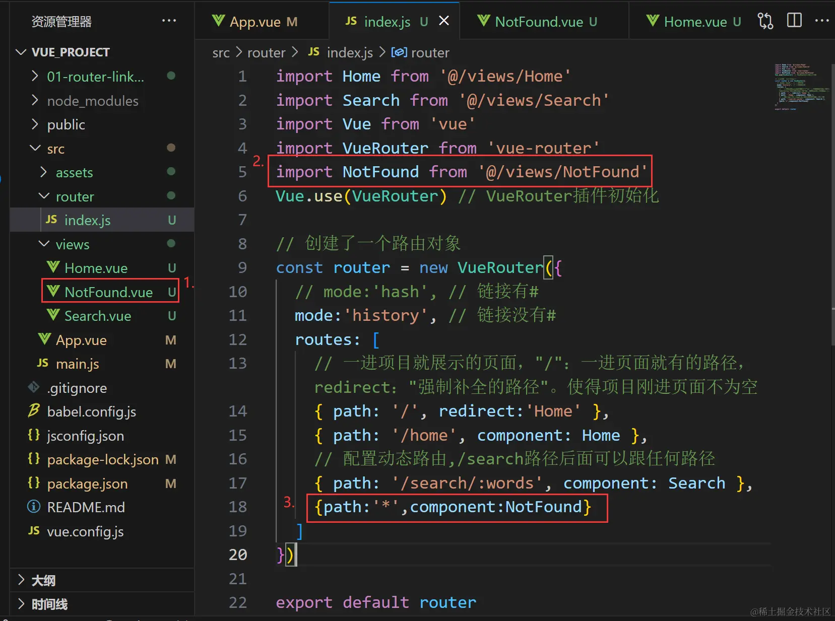The image size is (835, 621).
Task: Click the git icon beside .gitignore
Action: click(34, 387)
